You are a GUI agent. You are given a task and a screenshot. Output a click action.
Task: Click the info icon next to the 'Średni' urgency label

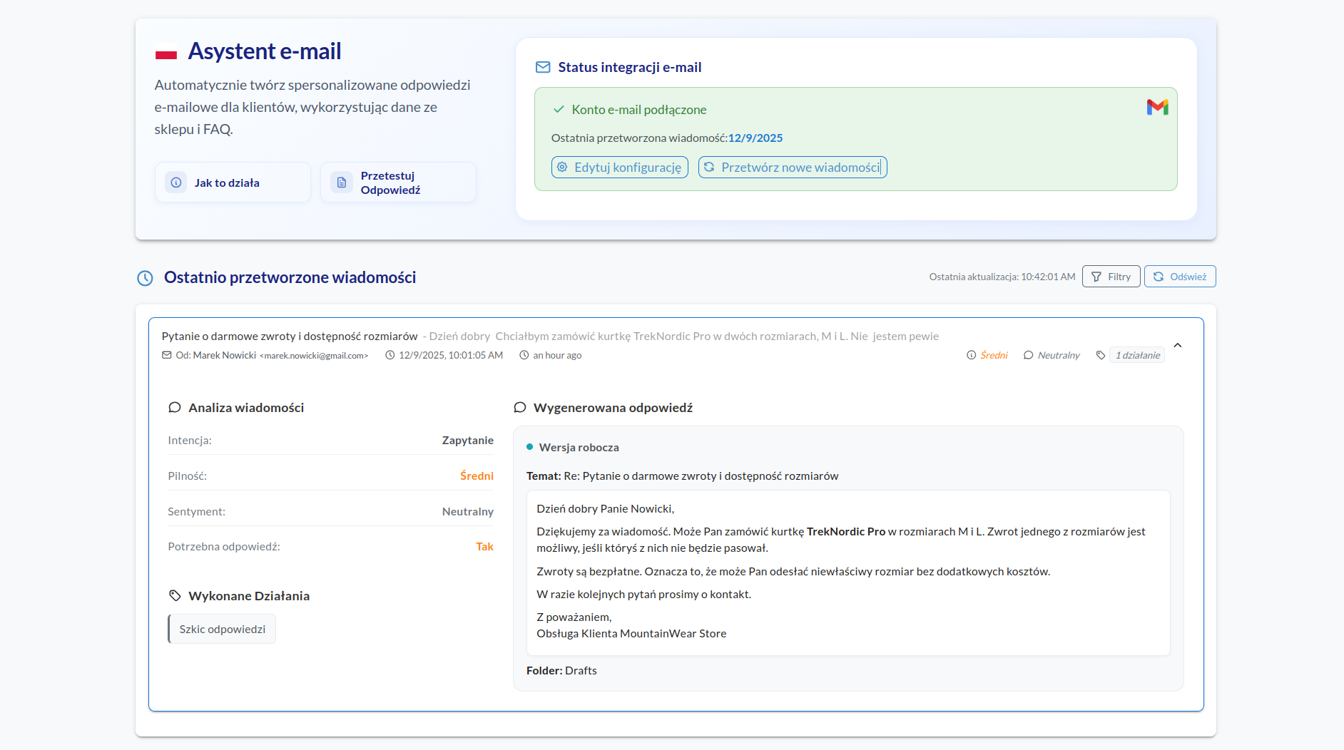pyautogui.click(x=971, y=354)
